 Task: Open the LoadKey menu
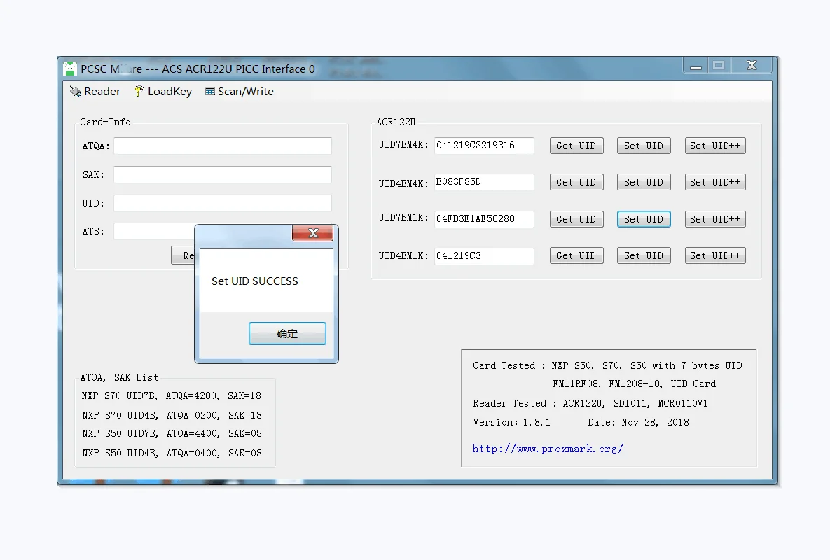pos(163,92)
